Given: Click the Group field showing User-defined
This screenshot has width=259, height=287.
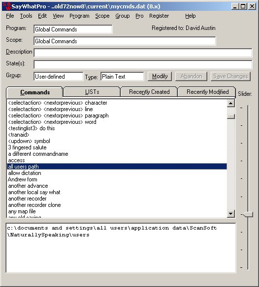Looking at the screenshot, I should point(58,76).
